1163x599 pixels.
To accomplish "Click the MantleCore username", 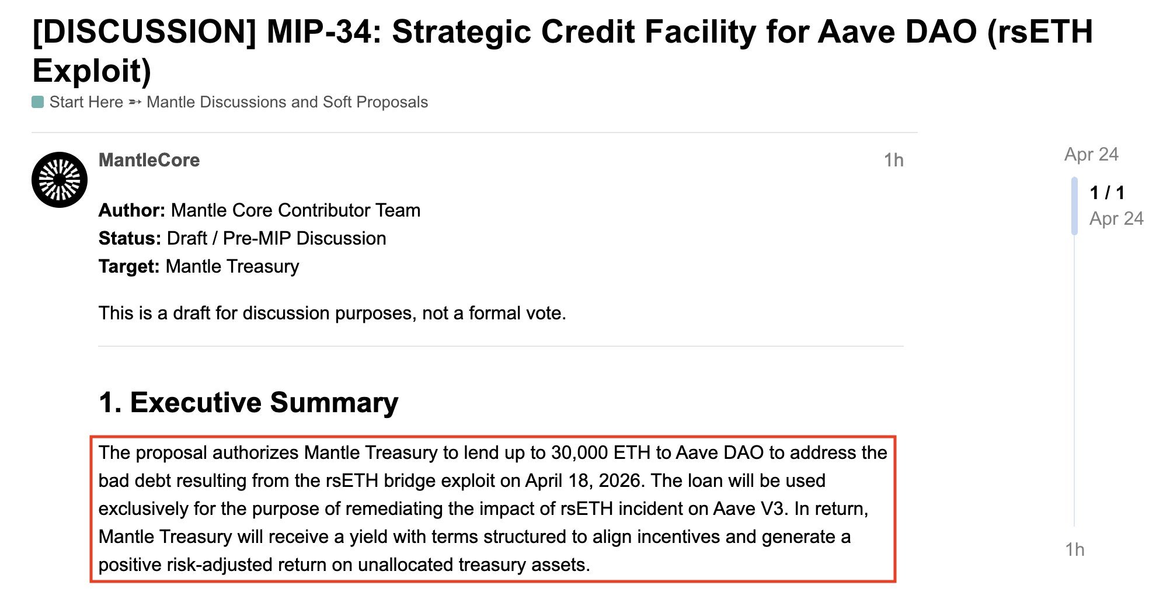I will 149,160.
